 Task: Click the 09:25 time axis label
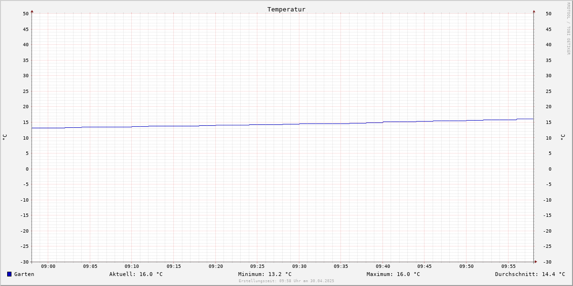(257, 266)
